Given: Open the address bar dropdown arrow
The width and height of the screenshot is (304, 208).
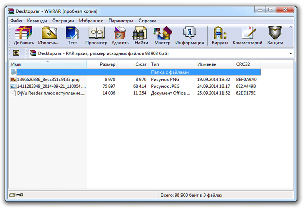Looking at the screenshot, I should pyautogui.click(x=291, y=53).
